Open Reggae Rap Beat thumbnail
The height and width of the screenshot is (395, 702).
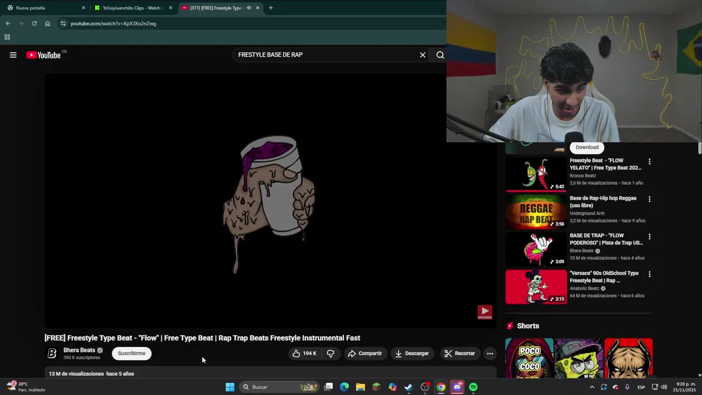[x=536, y=212]
